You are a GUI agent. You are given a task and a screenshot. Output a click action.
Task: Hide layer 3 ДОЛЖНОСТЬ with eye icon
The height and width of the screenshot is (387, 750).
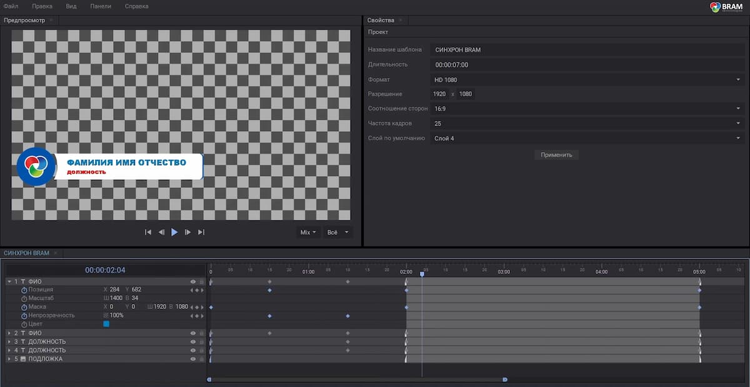coord(193,342)
